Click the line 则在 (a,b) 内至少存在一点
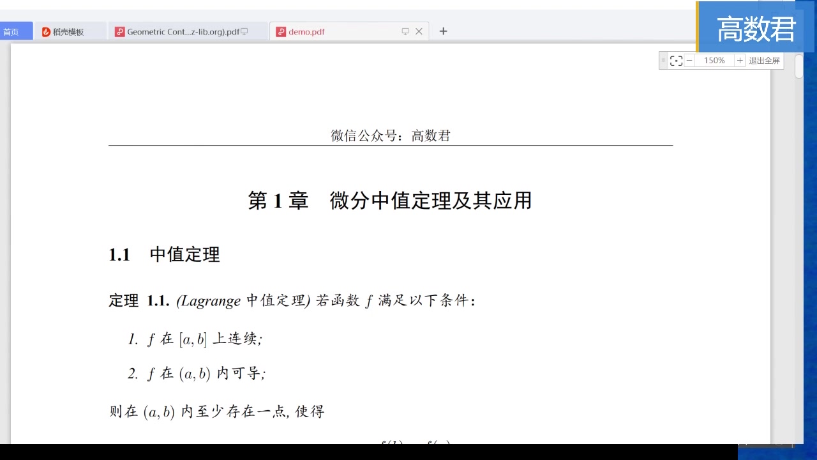 pyautogui.click(x=216, y=412)
